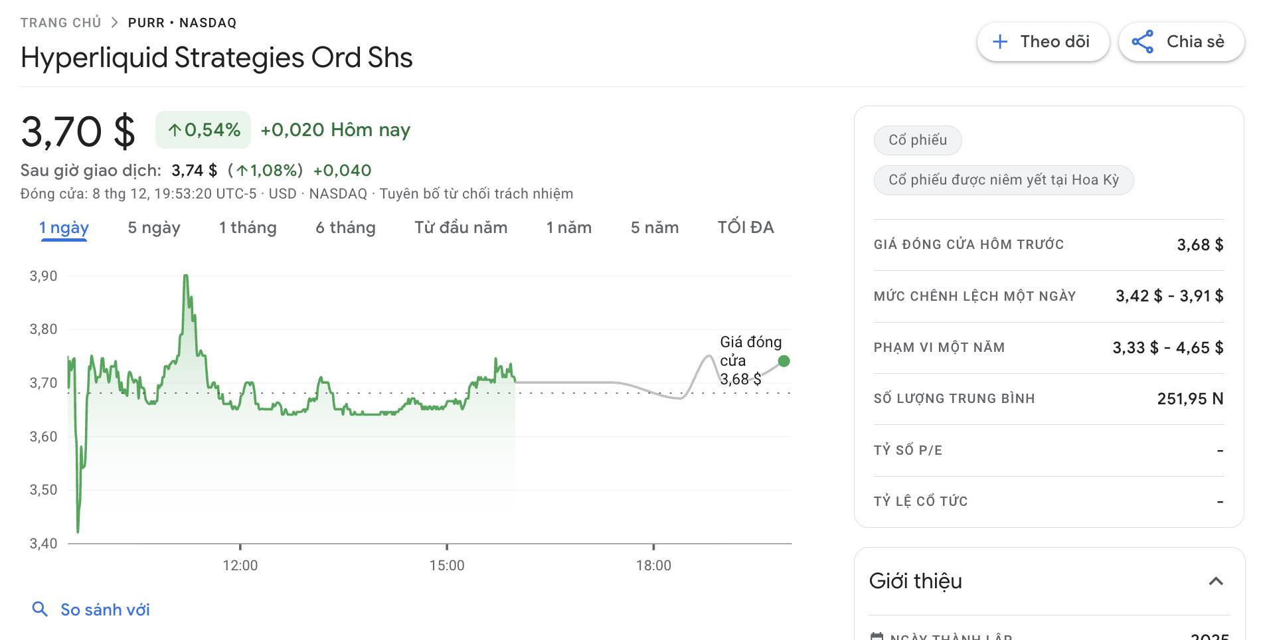Open Cổ phiếu được niêm yết tại Hoa Kỳ chip
Image resolution: width=1263 pixels, height=640 pixels.
coord(1003,180)
